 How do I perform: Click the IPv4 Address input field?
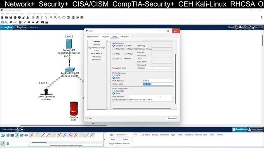(157, 81)
